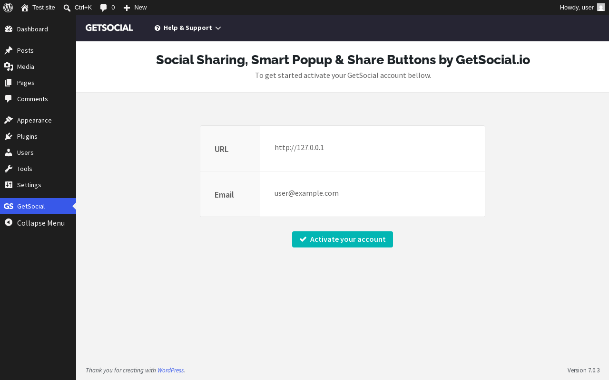
Task: Open the Tools menu label
Action: coord(25,169)
